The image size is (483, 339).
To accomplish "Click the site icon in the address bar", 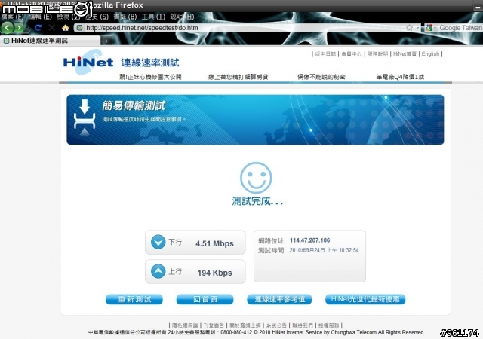I will (x=79, y=28).
